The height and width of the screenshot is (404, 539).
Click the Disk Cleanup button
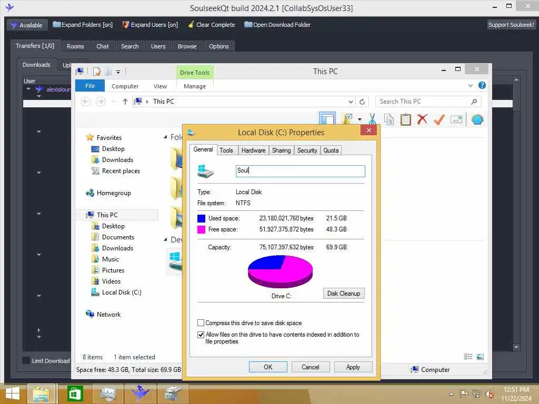(x=344, y=294)
